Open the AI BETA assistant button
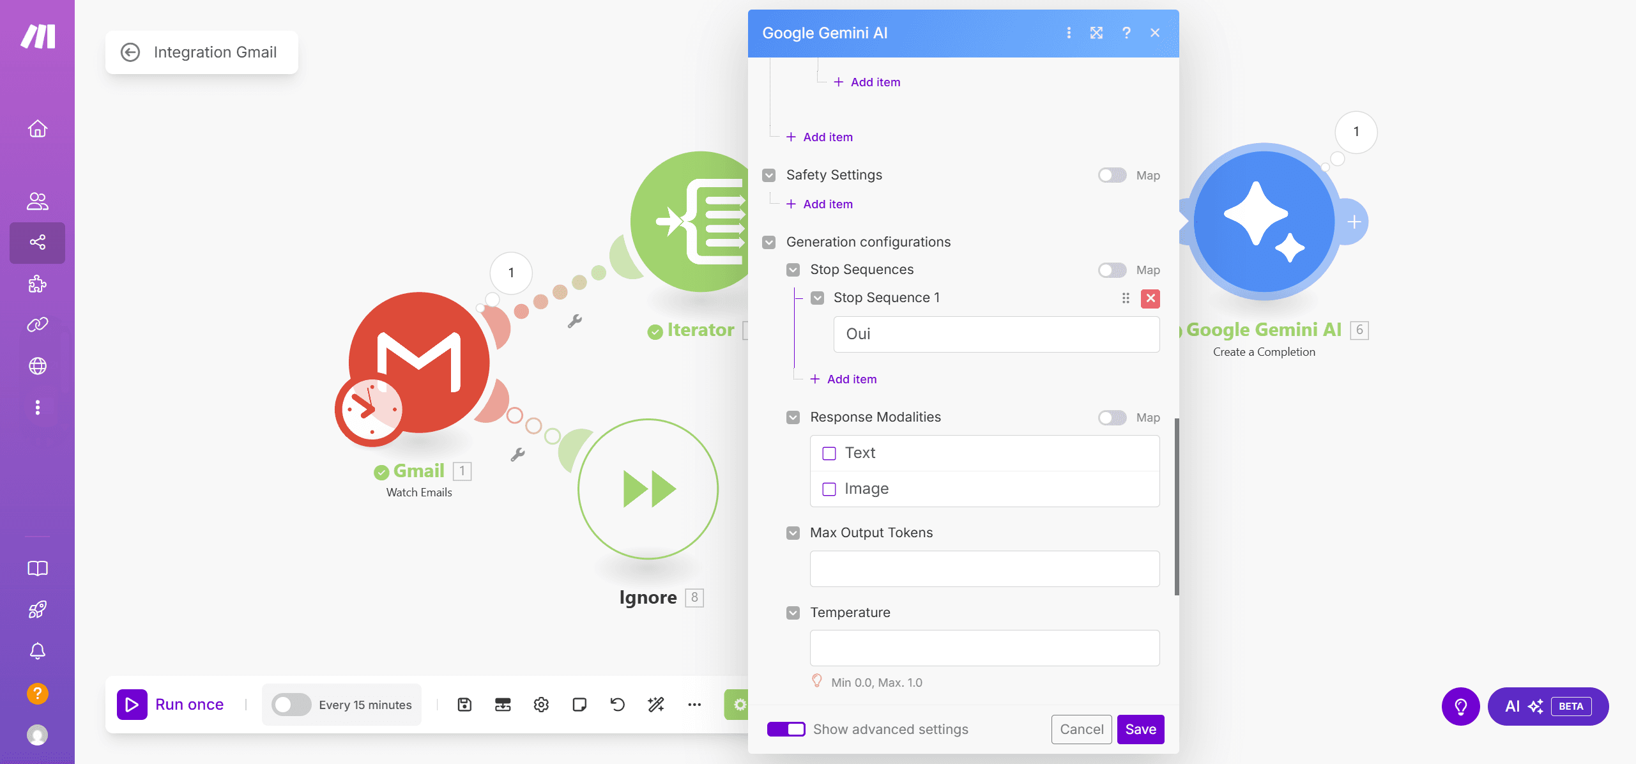This screenshot has height=764, width=1636. click(x=1548, y=707)
